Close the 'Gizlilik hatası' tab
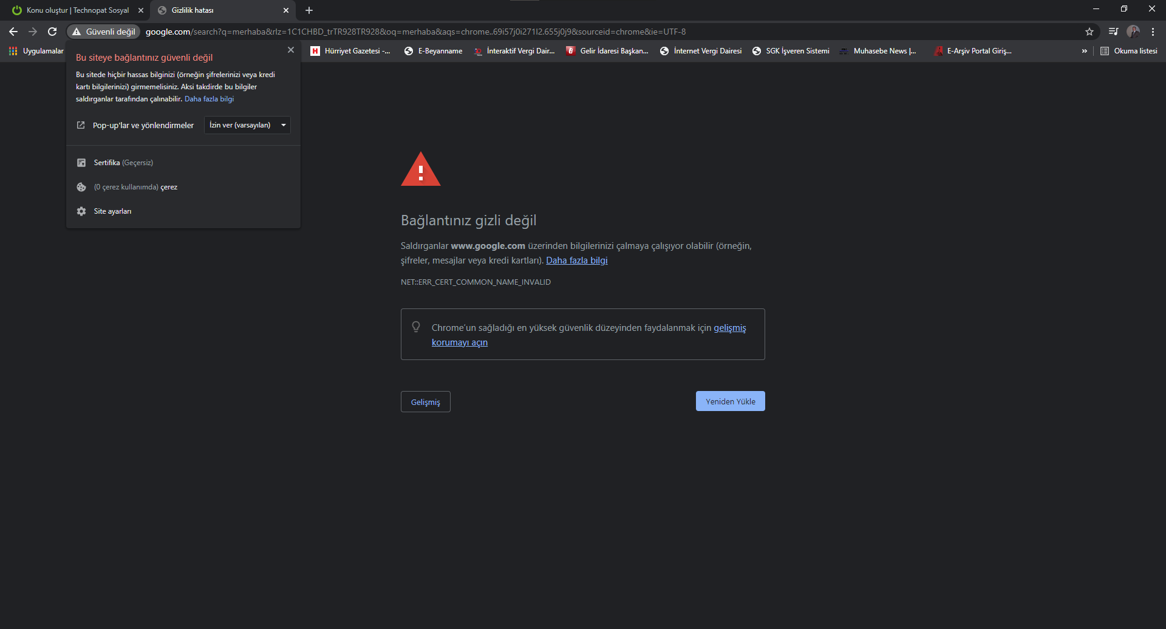This screenshot has width=1166, height=629. click(x=286, y=10)
